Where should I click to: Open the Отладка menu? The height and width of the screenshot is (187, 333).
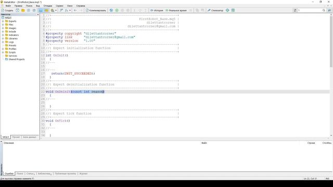click(x=48, y=6)
